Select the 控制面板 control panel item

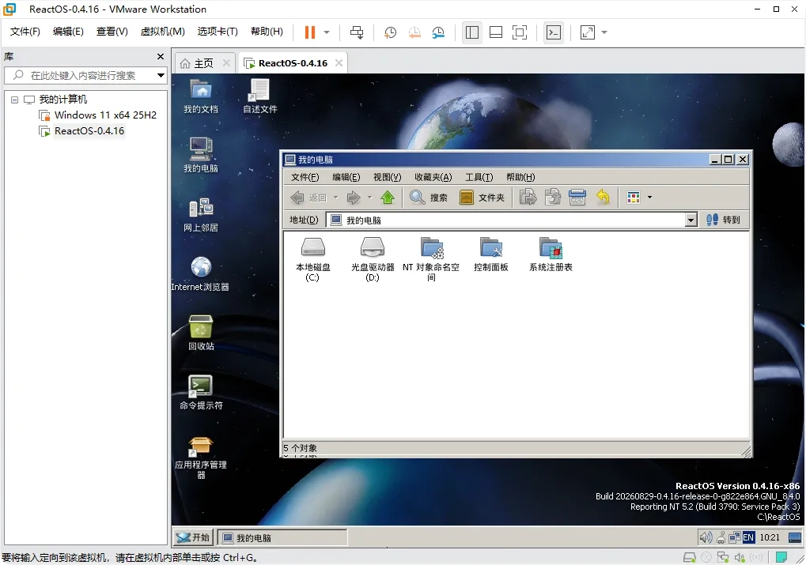coord(491,254)
